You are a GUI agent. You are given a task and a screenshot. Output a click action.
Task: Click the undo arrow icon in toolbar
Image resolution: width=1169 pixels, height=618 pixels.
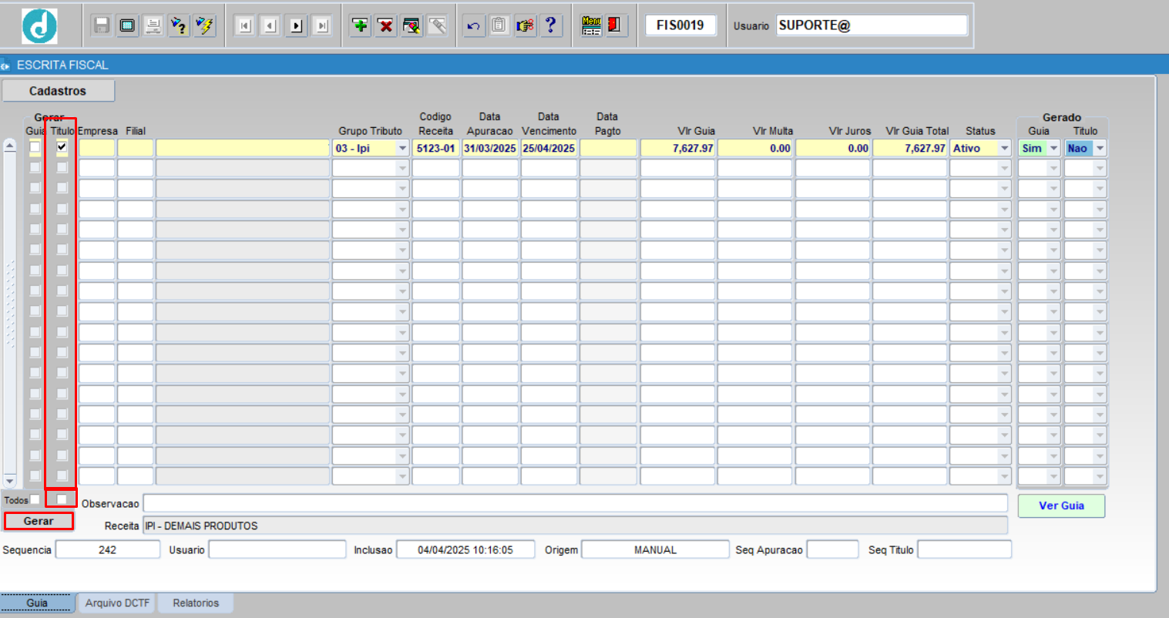tap(474, 25)
